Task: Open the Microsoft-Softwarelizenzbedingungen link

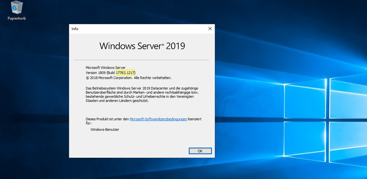Action: (x=158, y=119)
